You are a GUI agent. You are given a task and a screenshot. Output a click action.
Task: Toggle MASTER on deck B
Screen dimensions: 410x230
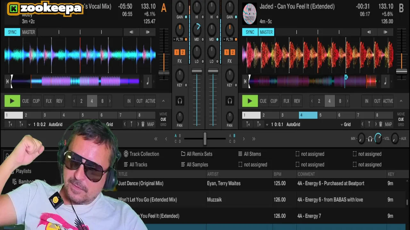pyautogui.click(x=266, y=32)
